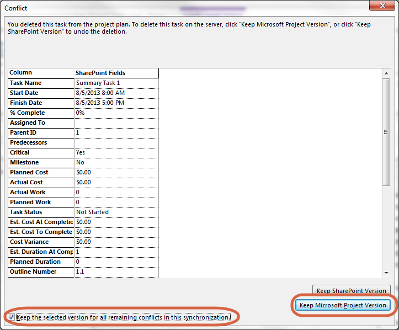Click the 'Outline Number' row label
The width and height of the screenshot is (399, 330).
coord(33,272)
